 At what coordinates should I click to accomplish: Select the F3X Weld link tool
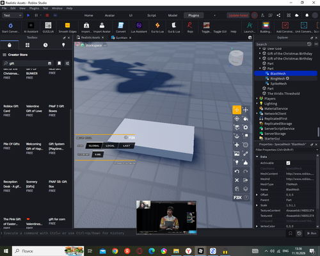246,154
